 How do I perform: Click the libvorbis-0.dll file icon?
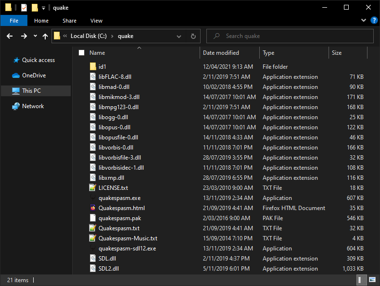click(x=93, y=147)
